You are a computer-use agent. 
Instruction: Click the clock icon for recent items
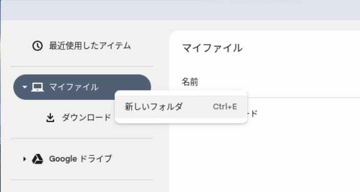[x=37, y=46]
